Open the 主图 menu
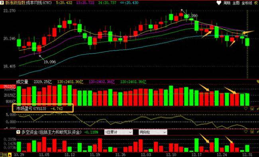This screenshot has height=157, width=259. [236, 3]
